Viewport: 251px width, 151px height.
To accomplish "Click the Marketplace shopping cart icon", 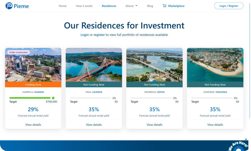I will point(164,6).
